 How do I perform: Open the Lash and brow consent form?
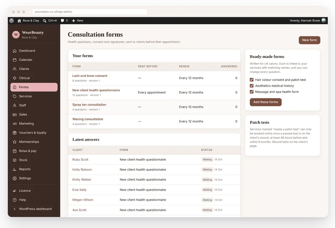pyautogui.click(x=90, y=76)
